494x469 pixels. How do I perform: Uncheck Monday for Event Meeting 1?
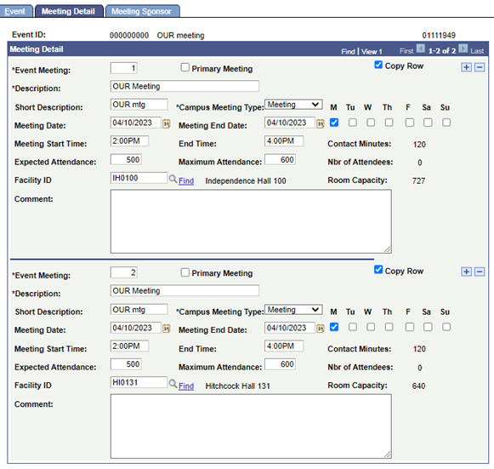(334, 123)
